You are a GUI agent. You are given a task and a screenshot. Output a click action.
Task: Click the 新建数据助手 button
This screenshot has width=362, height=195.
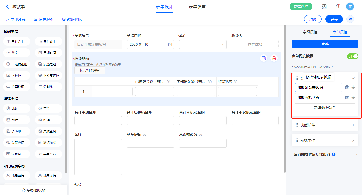325,108
